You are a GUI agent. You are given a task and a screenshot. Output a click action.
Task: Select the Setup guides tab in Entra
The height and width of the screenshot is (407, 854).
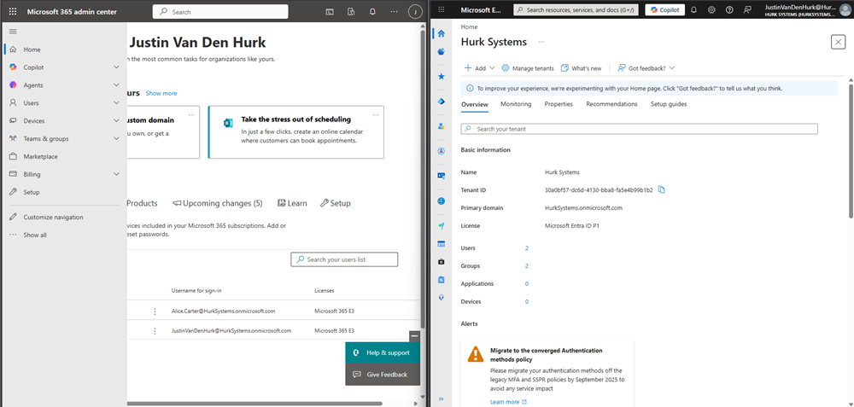point(669,104)
